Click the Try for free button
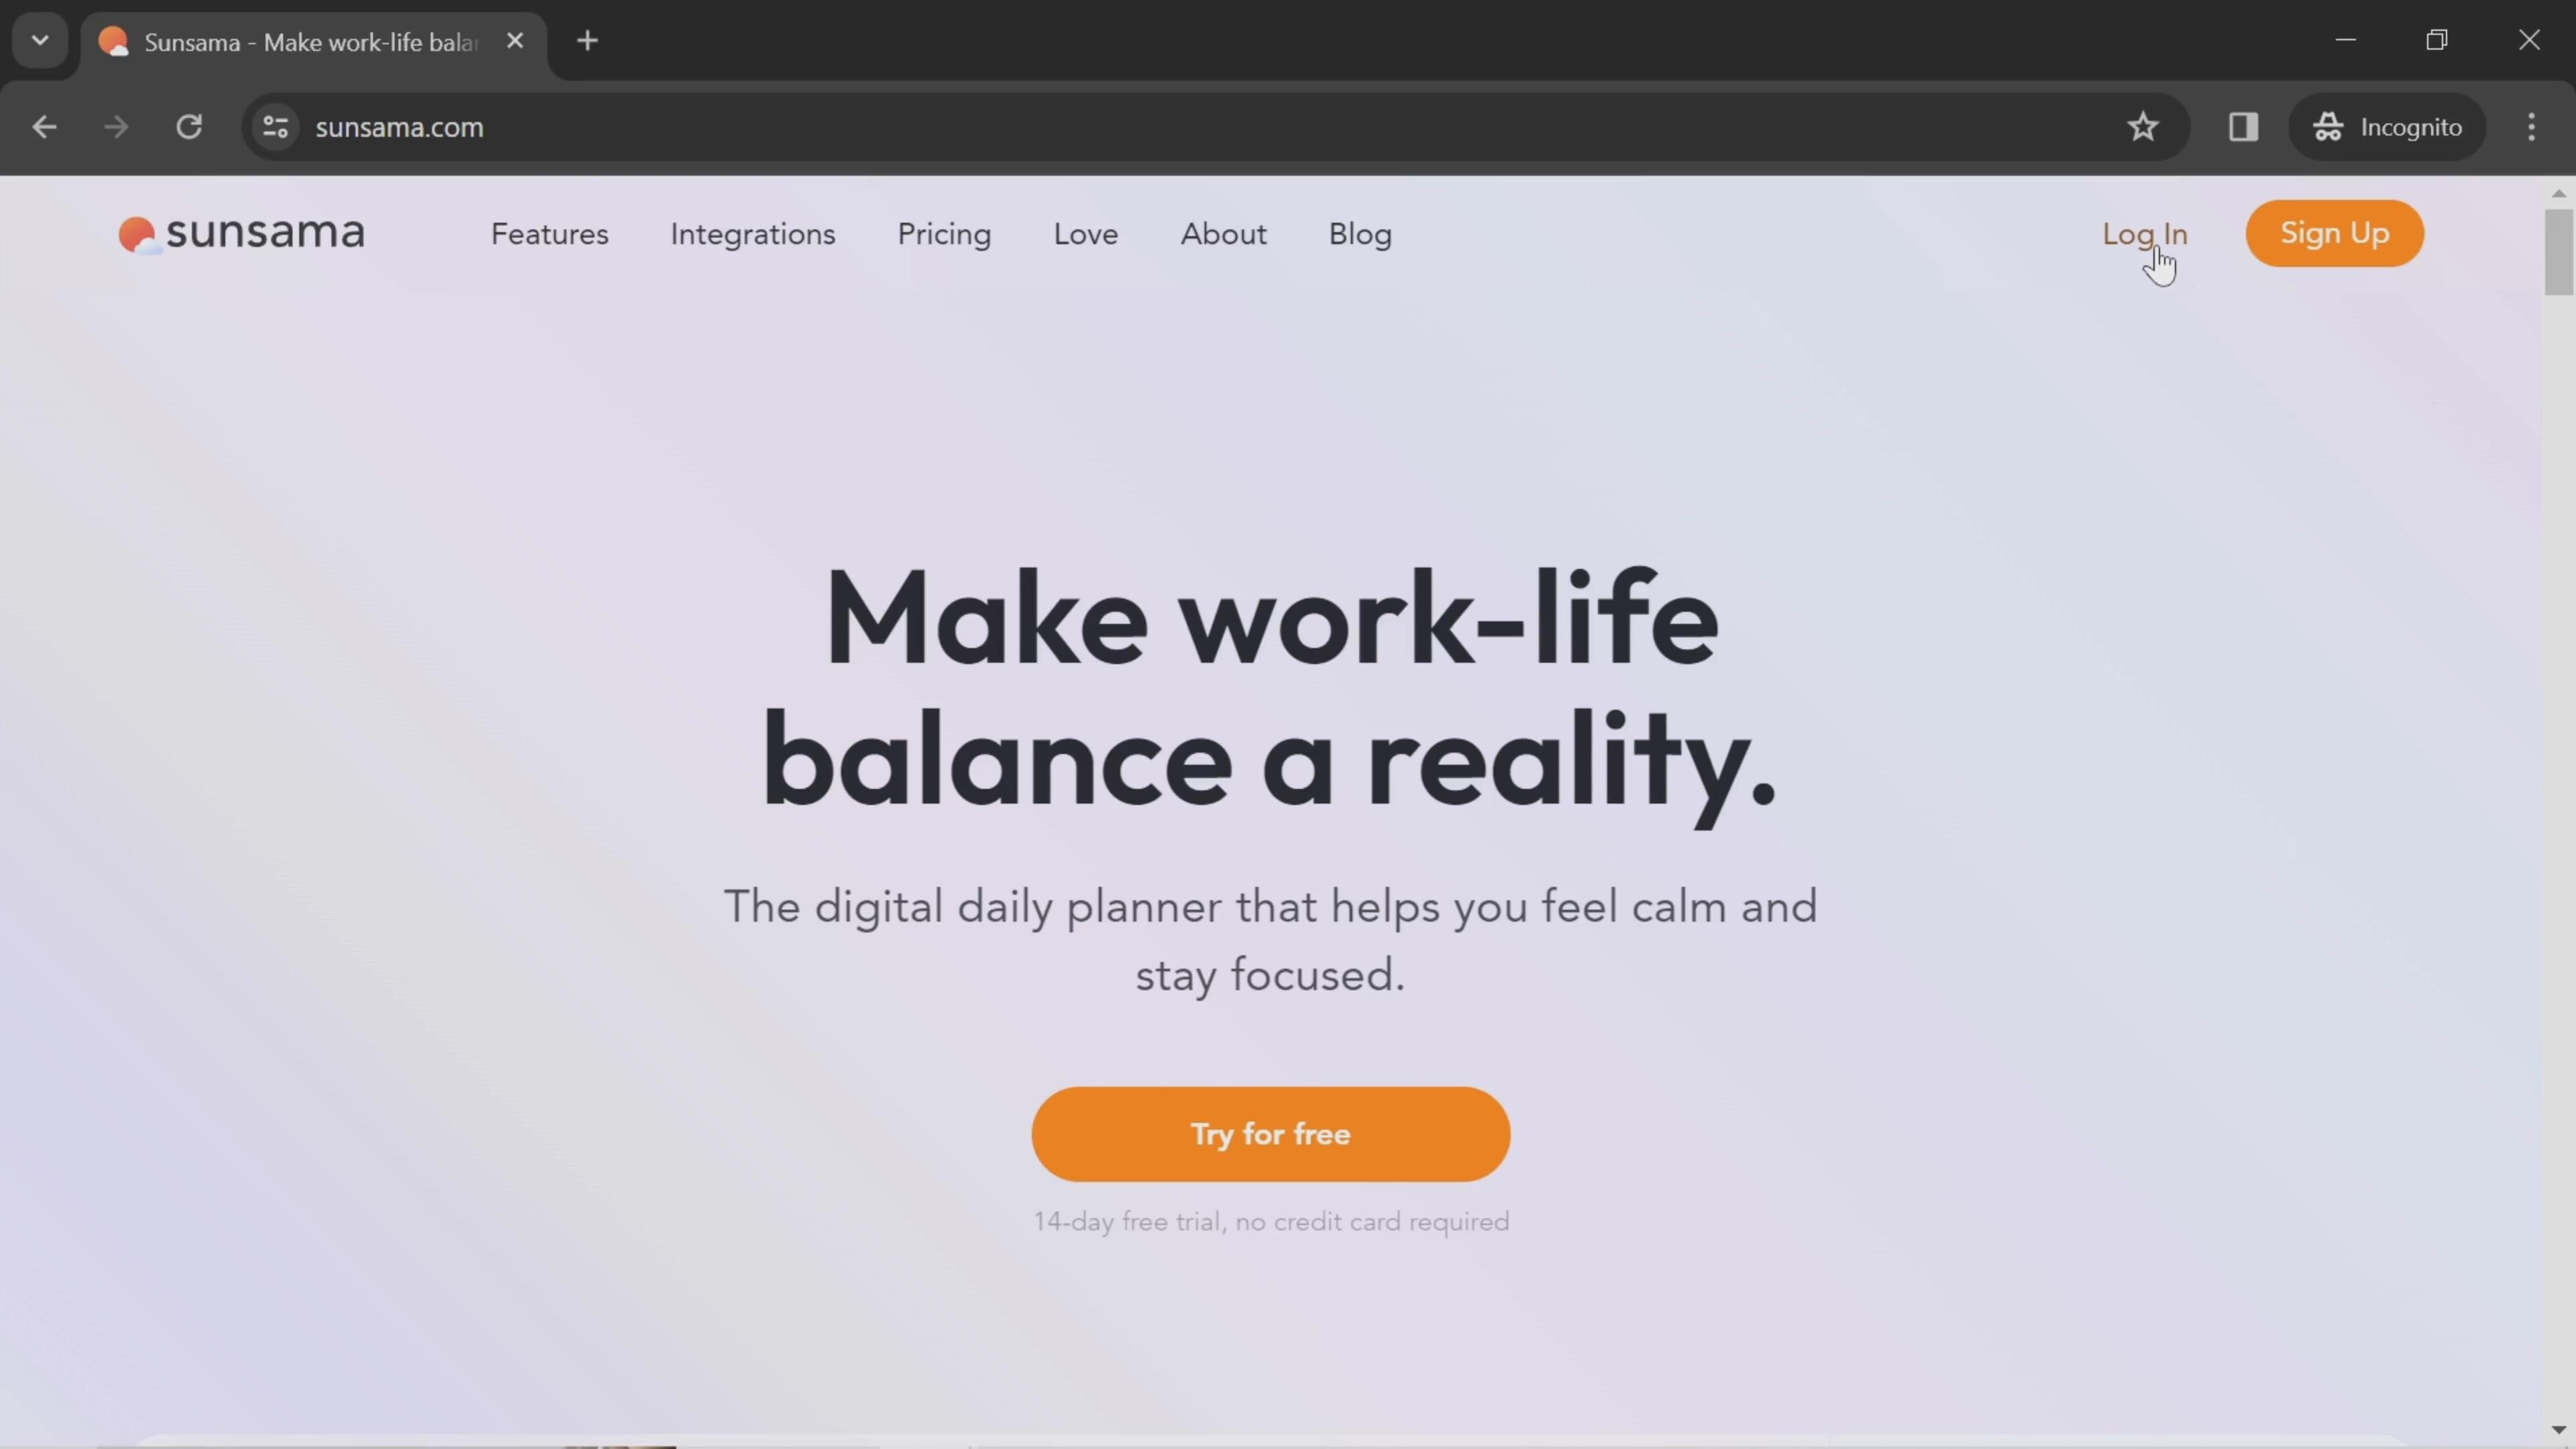The height and width of the screenshot is (1449, 2576). tap(1271, 1134)
